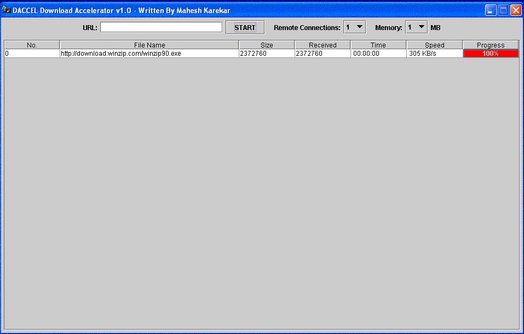524x334 pixels.
Task: Minimize the DACCEL window
Action: (491, 10)
